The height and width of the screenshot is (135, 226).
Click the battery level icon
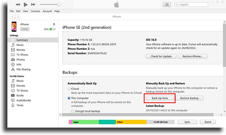pyautogui.click(x=51, y=29)
